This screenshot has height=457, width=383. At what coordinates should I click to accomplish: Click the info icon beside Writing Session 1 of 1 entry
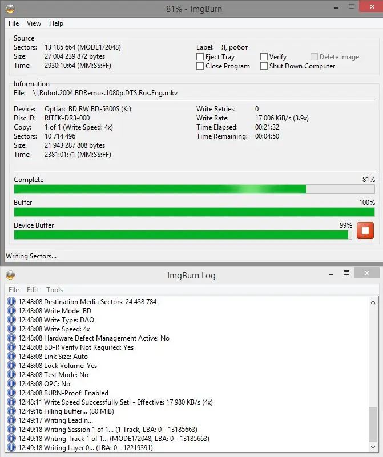coord(11,429)
